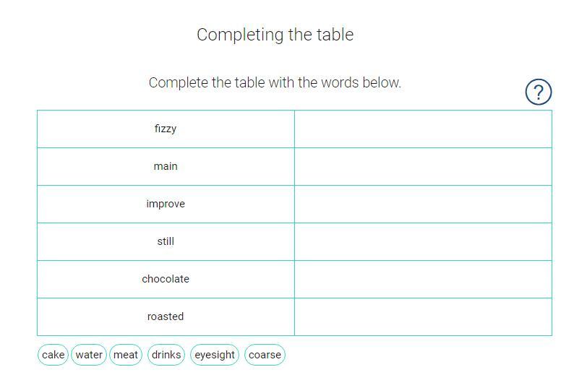Open the help question mark icon
Viewport: 561px width, 375px height.
(x=538, y=92)
